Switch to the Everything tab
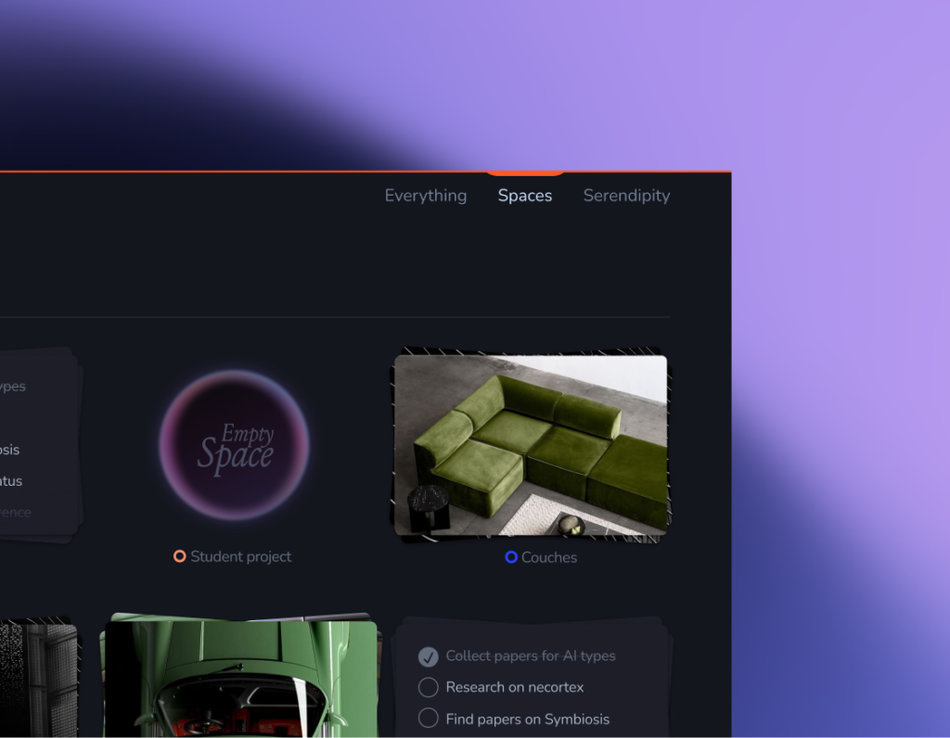 (426, 196)
